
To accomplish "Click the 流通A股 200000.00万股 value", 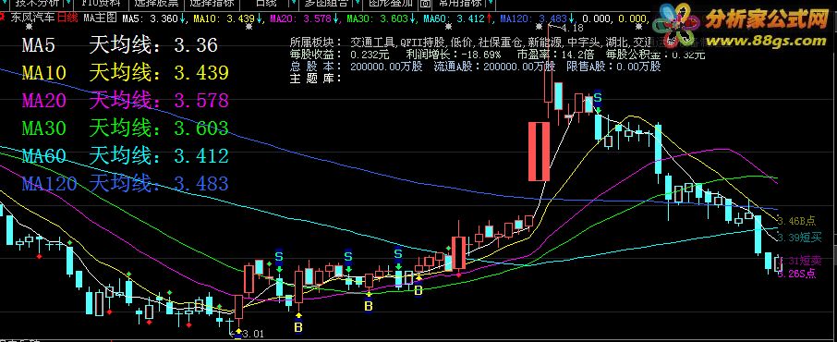I will pos(494,67).
